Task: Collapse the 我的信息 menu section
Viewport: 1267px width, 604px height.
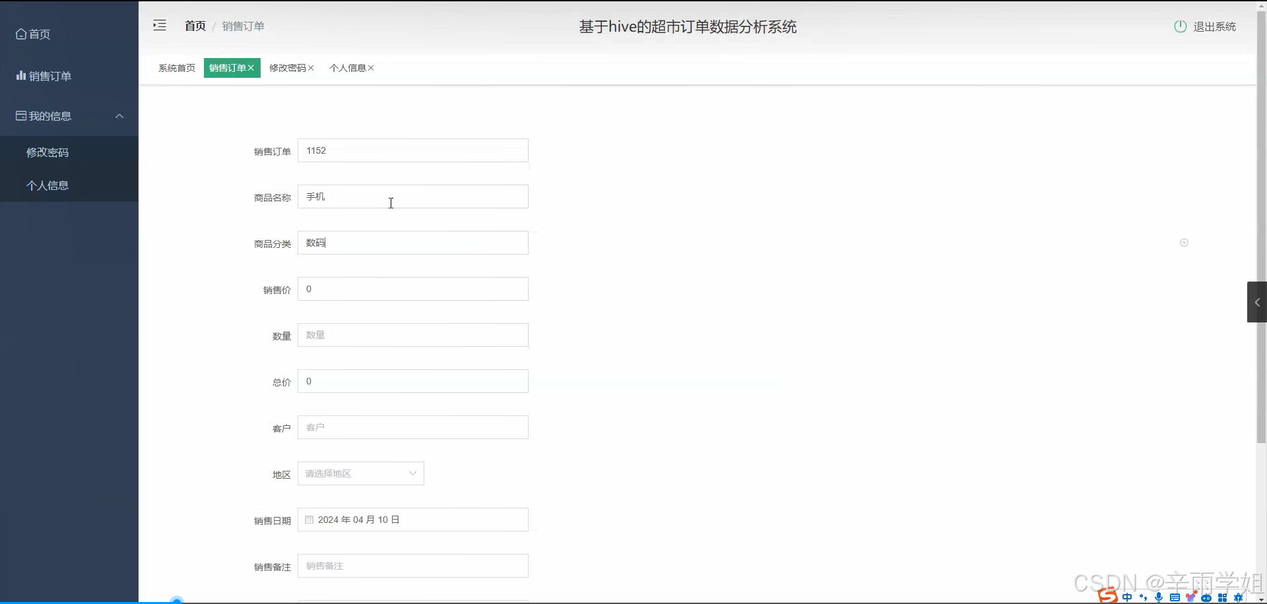Action: point(119,116)
